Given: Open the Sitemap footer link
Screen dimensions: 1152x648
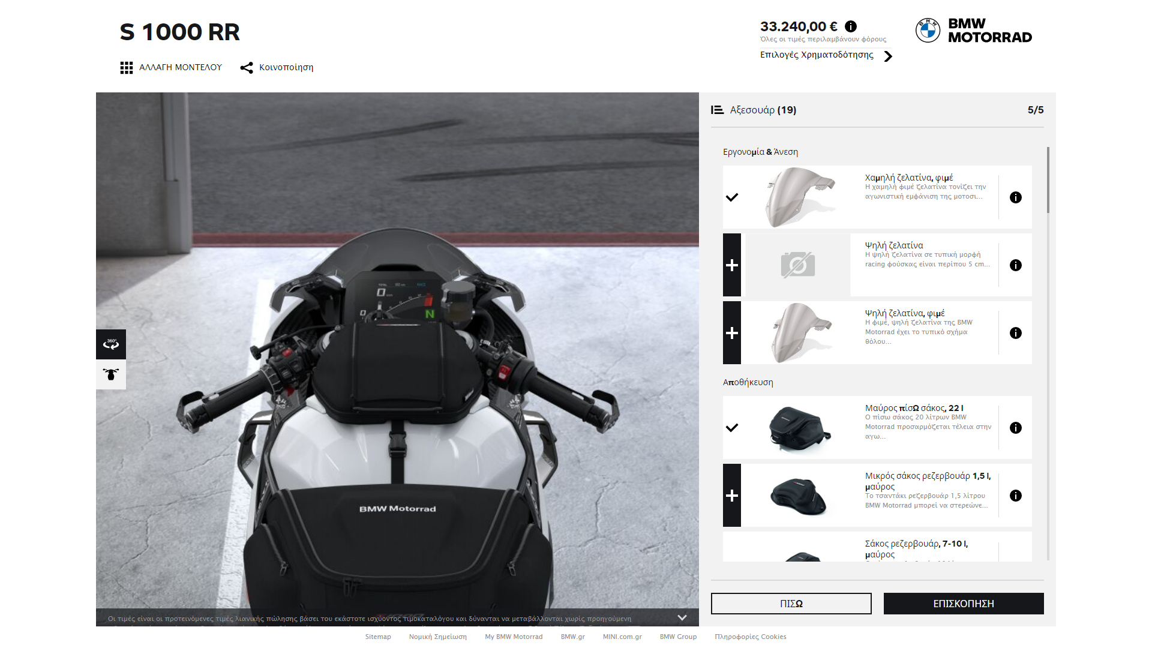Looking at the screenshot, I should tap(378, 637).
